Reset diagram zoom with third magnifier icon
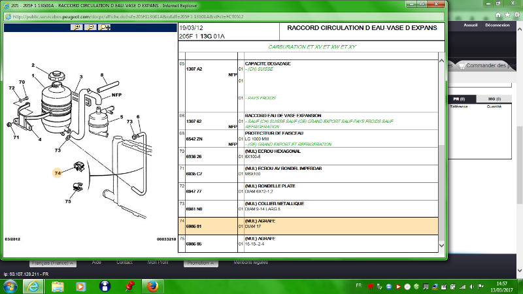Viewport: 523px width, 294px height. 105,27
